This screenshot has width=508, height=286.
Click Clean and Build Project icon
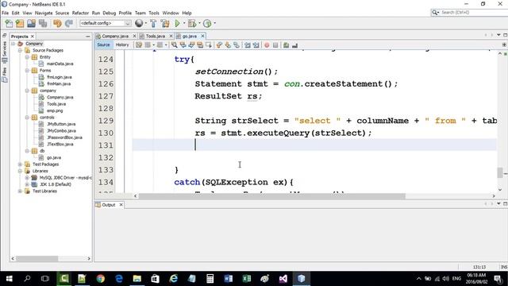165,23
